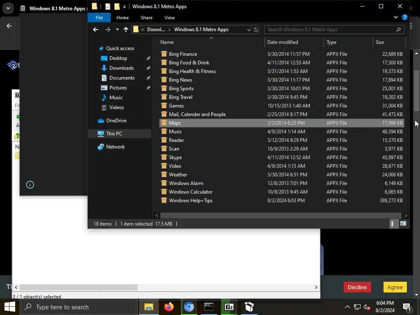Open Downloads in navigation pane
This screenshot has width=420, height=315.
coord(121,68)
